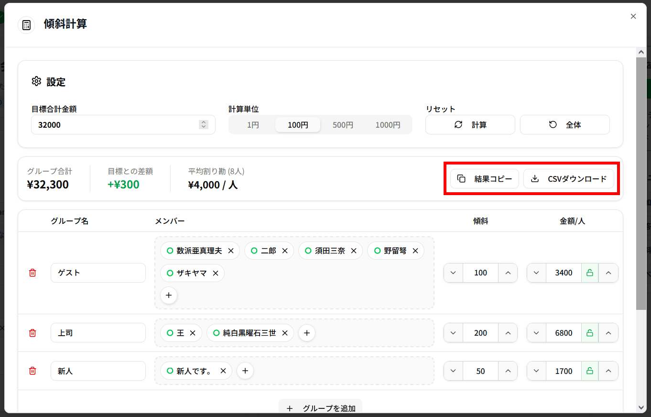This screenshot has width=651, height=417.
Task: Remove ザキヤマ from the member list
Action: click(x=216, y=273)
